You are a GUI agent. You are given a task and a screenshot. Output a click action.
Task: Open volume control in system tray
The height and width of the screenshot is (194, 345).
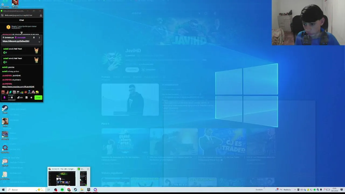[x=301, y=190]
